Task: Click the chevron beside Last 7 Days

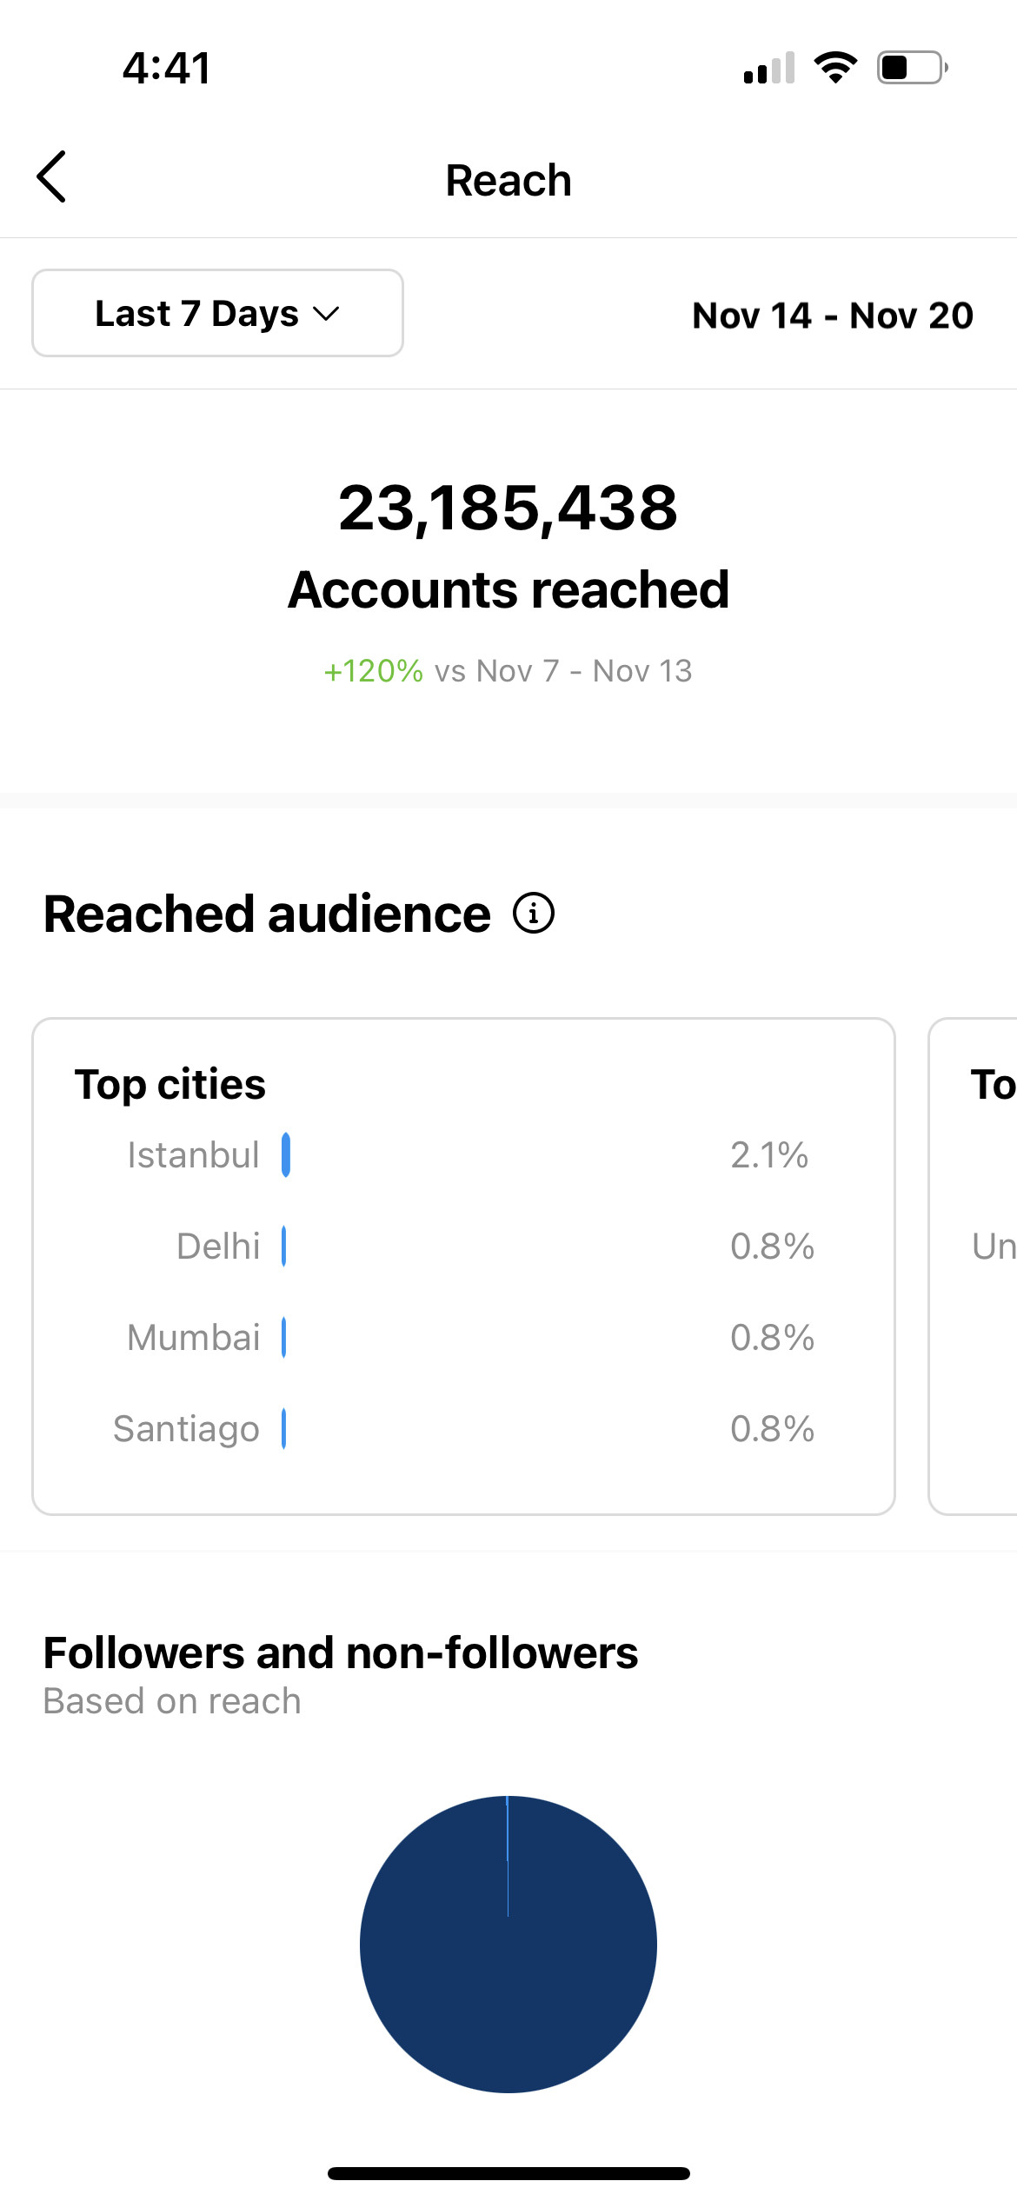Action: [326, 314]
